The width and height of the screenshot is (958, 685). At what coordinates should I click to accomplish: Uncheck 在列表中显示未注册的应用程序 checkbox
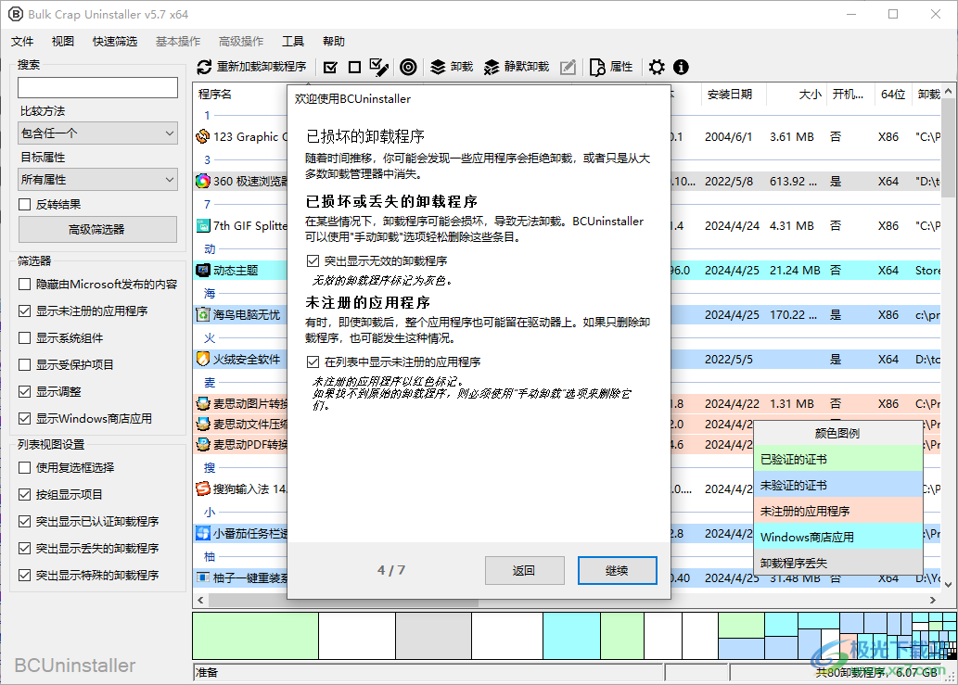313,362
